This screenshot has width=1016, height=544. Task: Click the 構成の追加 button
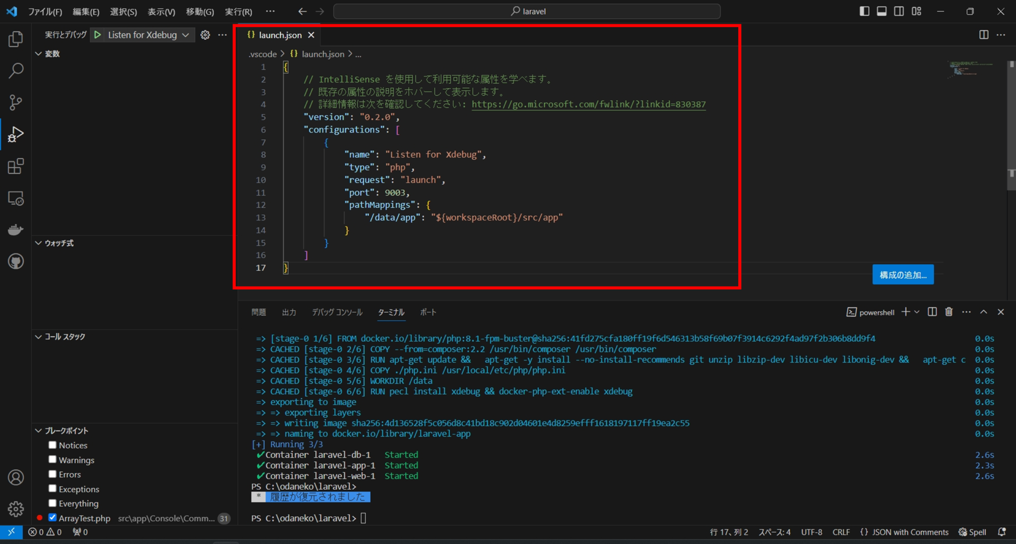(902, 274)
